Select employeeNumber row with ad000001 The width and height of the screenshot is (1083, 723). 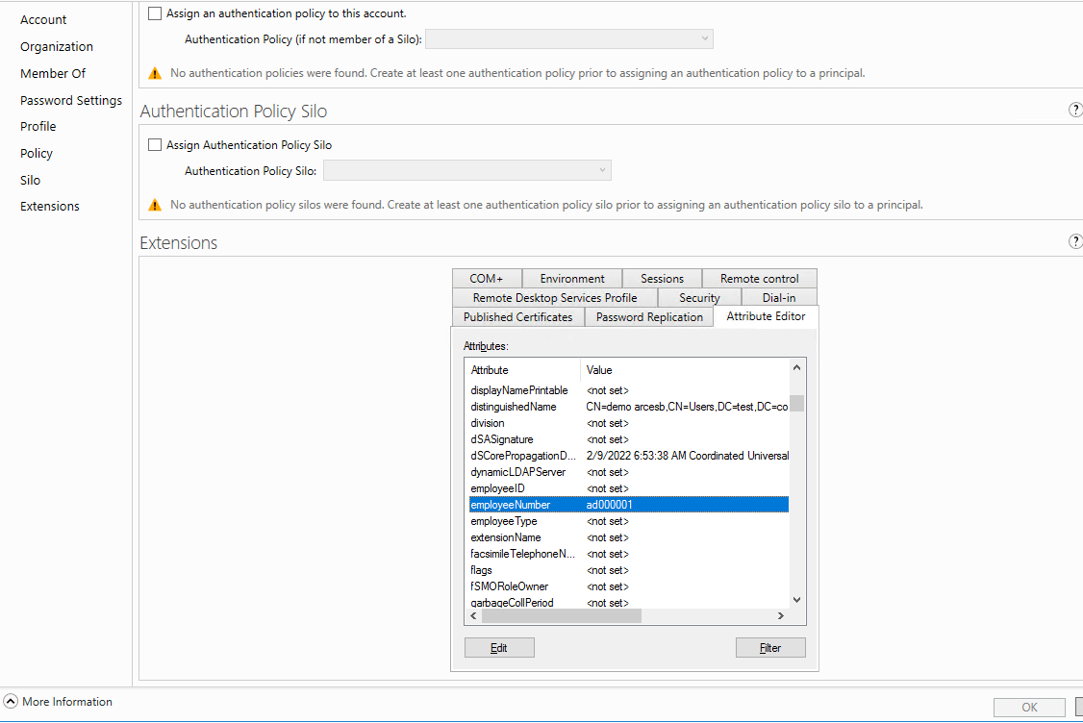coord(628,505)
